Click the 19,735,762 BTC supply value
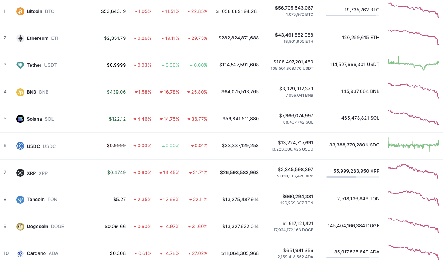443x266 pixels. (362, 10)
